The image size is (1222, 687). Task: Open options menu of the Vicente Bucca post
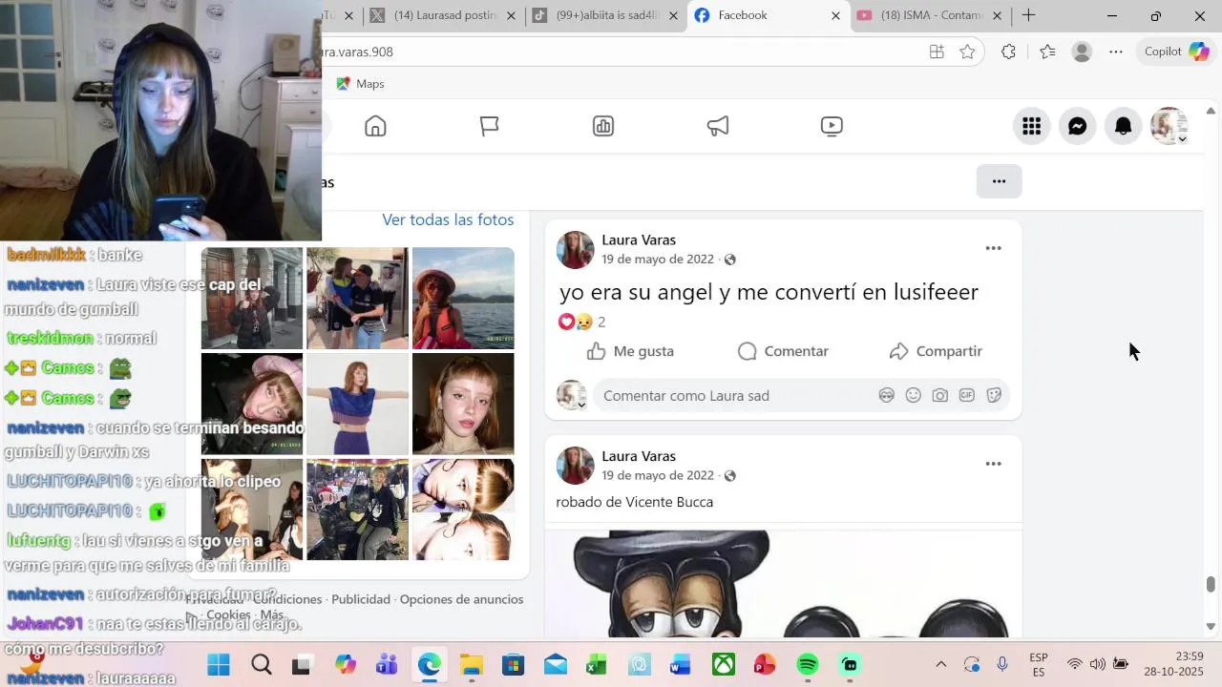(993, 464)
